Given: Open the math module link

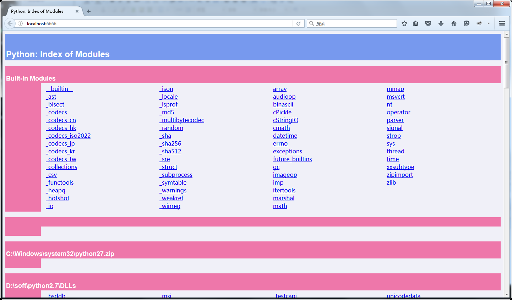Looking at the screenshot, I should (x=280, y=206).
